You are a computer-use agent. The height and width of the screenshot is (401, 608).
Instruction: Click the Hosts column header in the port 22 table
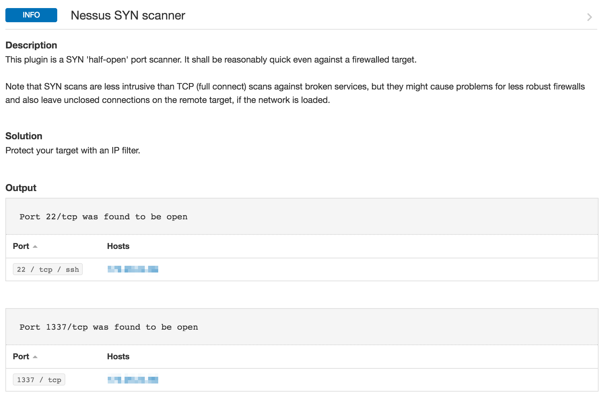(x=118, y=246)
